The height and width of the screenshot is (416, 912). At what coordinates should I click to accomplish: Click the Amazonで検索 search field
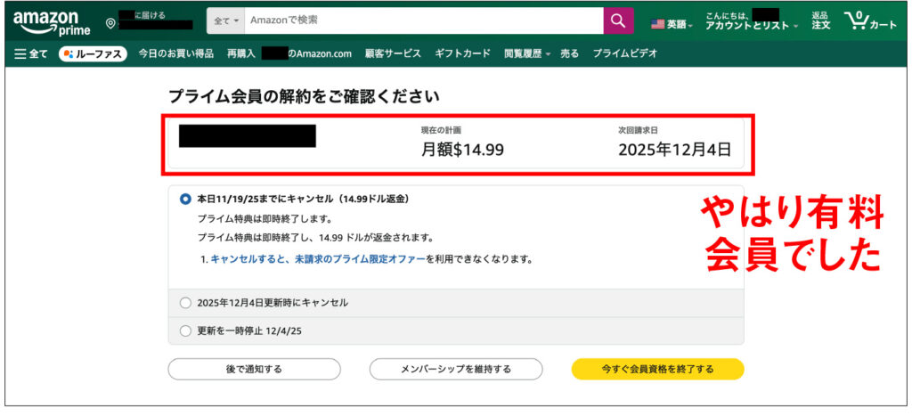pyautogui.click(x=423, y=20)
